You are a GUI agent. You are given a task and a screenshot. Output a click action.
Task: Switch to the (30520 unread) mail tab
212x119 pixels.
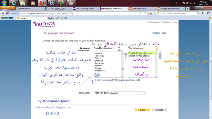click(x=86, y=8)
